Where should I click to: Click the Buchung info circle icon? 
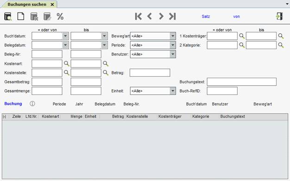[x=32, y=104]
